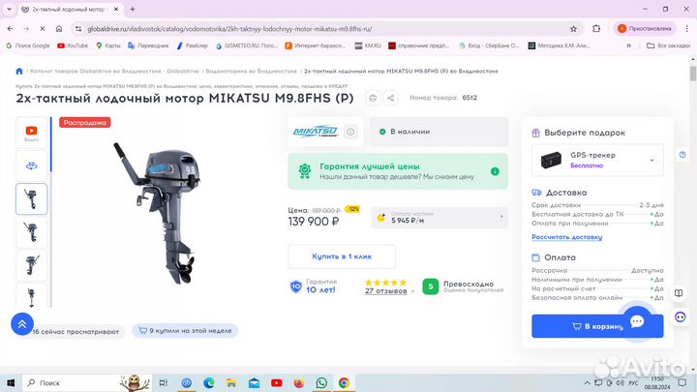The width and height of the screenshot is (697, 392).
Task: Open the Карты bookmark
Action: tap(108, 45)
